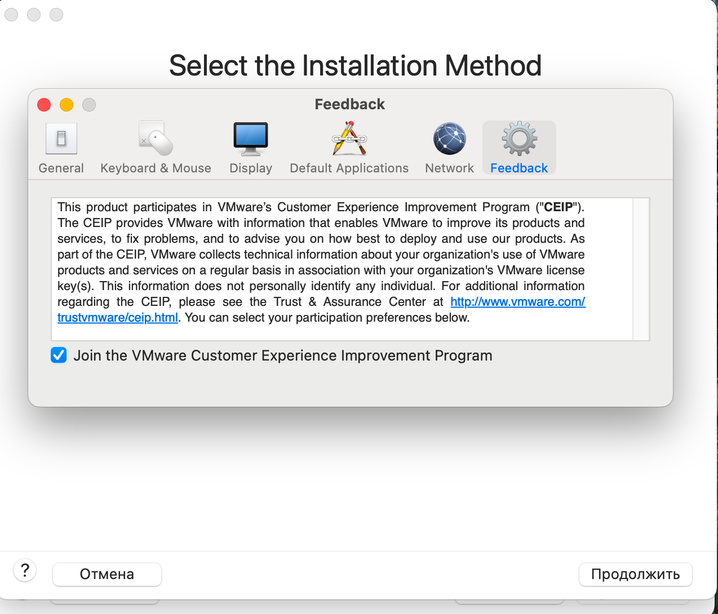
Task: Open the Default Applications preferences icon
Action: pyautogui.click(x=349, y=139)
